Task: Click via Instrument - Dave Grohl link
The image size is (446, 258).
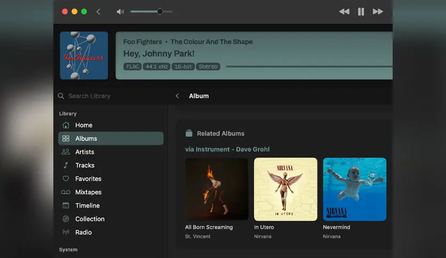Action: coord(227,149)
